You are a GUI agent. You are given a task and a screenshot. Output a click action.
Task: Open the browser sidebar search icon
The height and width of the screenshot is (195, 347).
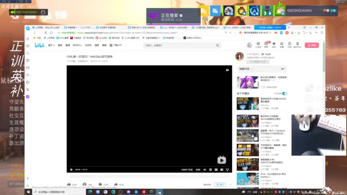pos(28,53)
